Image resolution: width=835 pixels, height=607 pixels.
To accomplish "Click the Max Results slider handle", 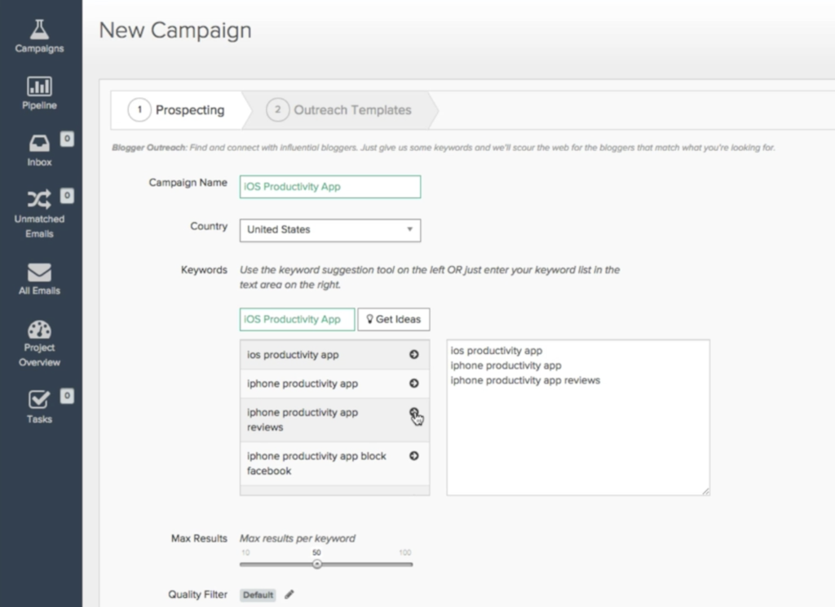I will [x=317, y=564].
